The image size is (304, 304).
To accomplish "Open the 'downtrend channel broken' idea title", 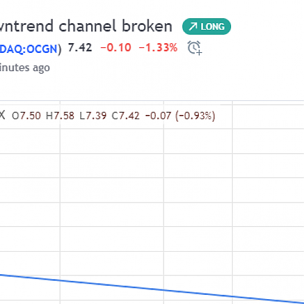I will [86, 26].
